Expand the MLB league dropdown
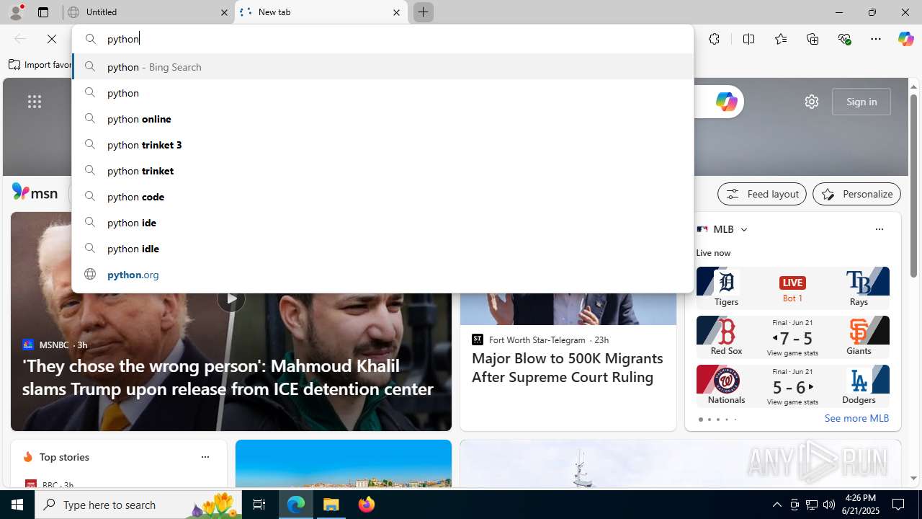The width and height of the screenshot is (922, 519). (744, 229)
